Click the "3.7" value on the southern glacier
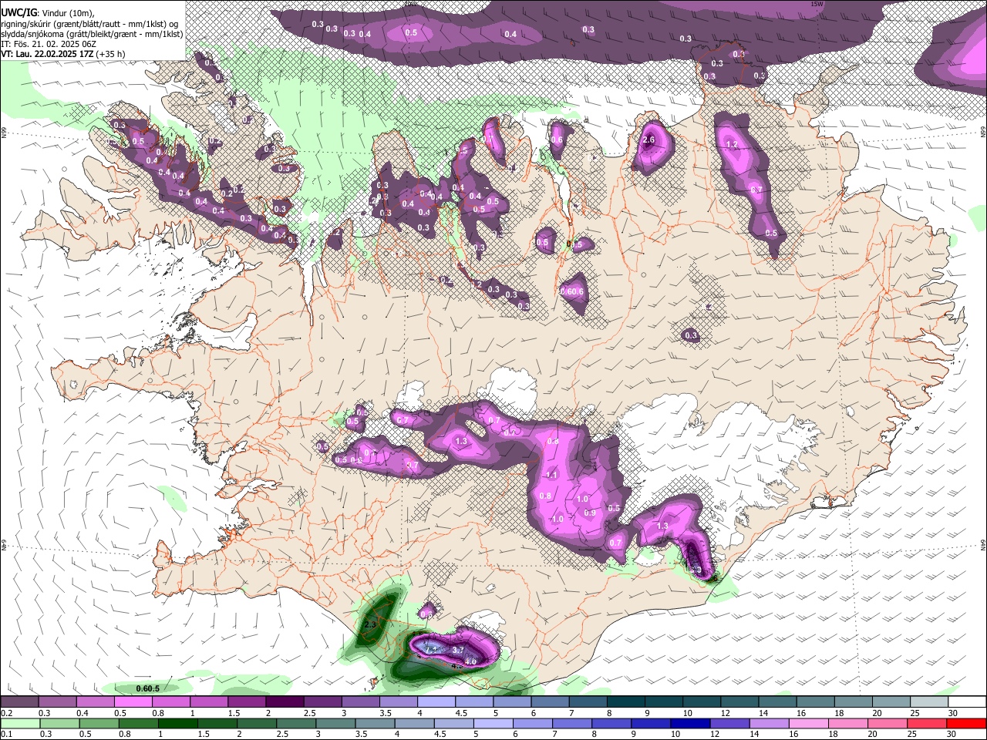Image resolution: width=987 pixels, height=740 pixels. (457, 651)
